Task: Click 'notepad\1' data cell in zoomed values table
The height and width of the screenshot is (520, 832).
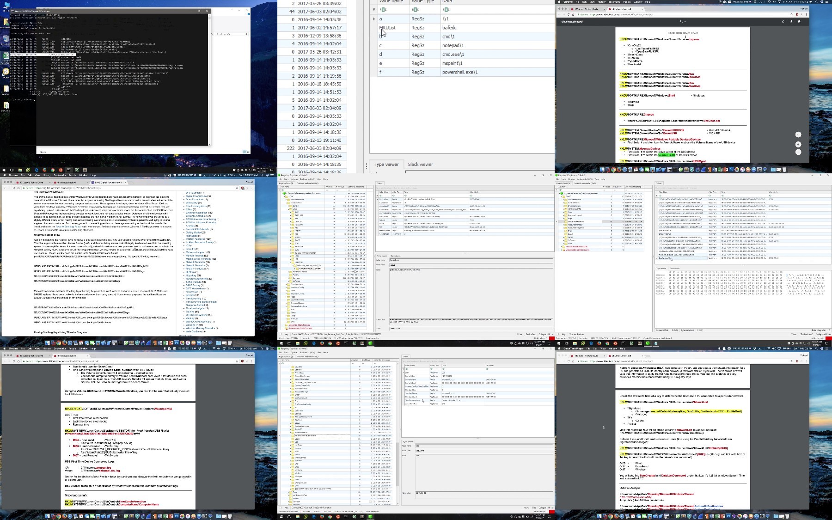Action: coord(453,45)
